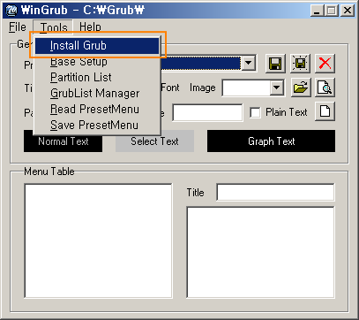The width and height of the screenshot is (359, 320).
Task: Close the WinGrub window
Action: pos(348,11)
